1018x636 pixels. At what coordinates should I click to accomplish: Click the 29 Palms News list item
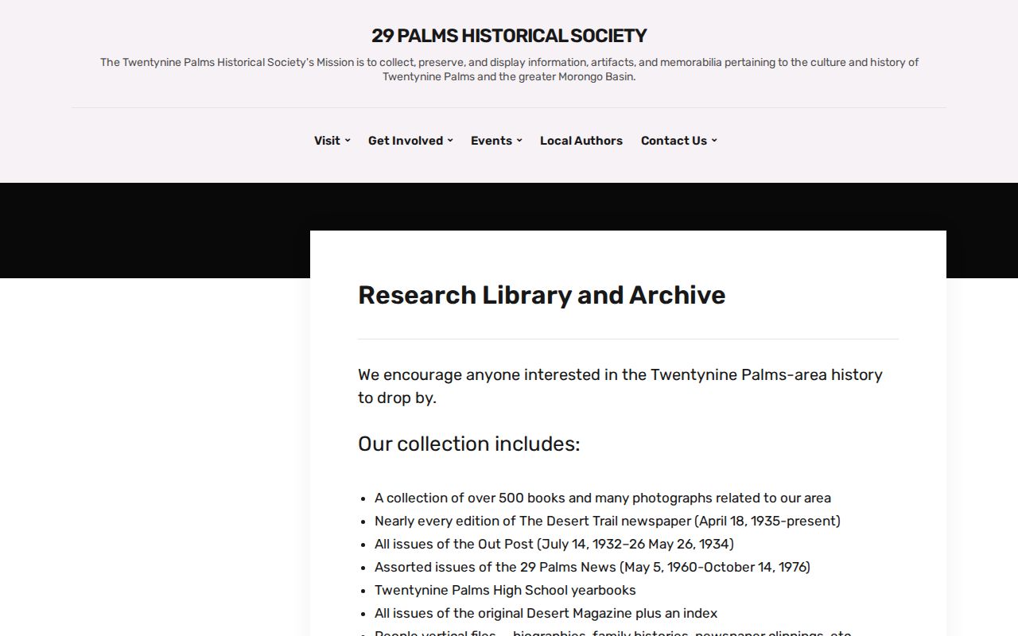click(x=593, y=567)
